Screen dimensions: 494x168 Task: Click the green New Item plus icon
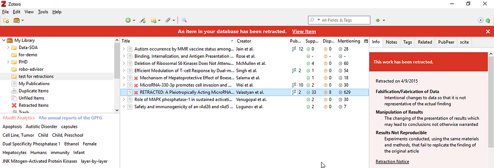point(128,20)
